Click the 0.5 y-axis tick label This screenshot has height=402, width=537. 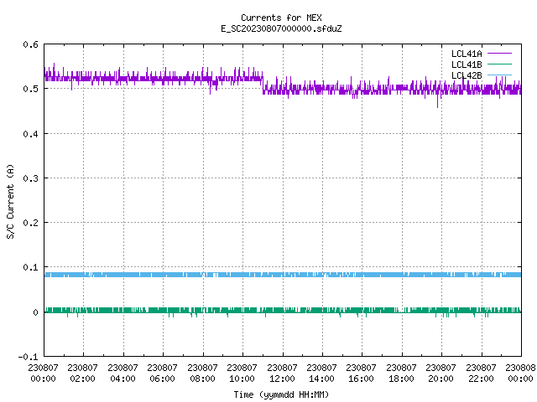(x=30, y=89)
